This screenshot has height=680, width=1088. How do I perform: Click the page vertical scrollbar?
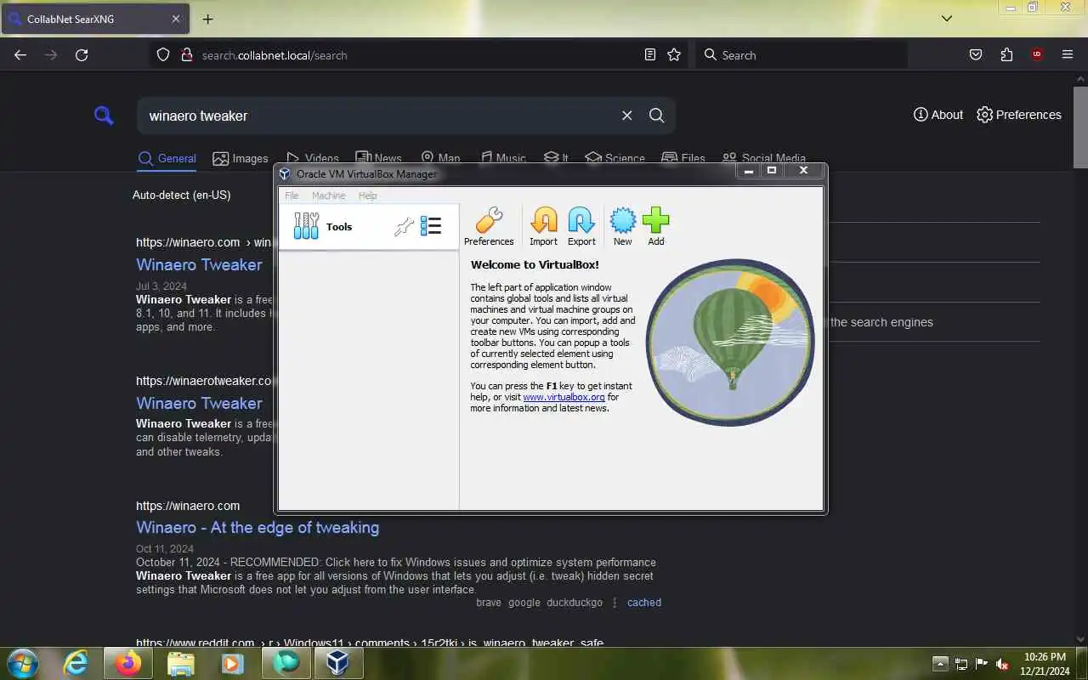coord(1080,127)
